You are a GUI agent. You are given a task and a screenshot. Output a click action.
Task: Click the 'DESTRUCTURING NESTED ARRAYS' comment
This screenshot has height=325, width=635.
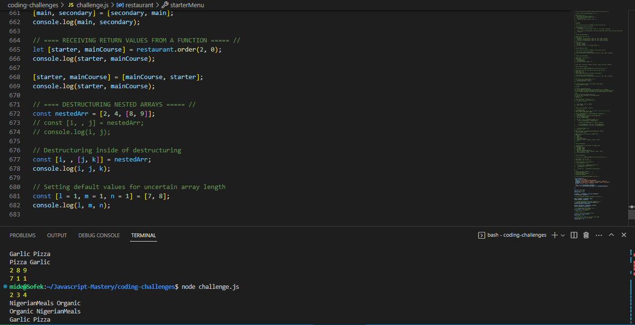114,104
